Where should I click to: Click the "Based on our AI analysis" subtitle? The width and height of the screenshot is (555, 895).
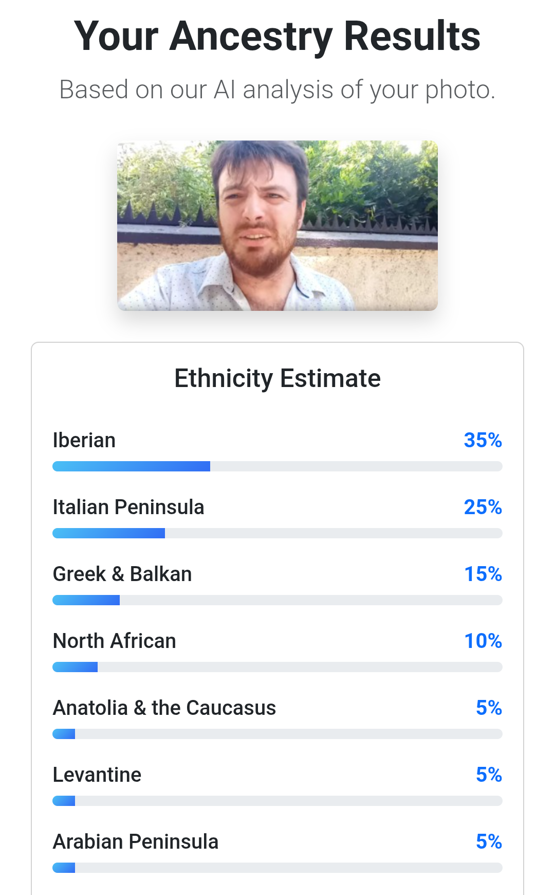(x=277, y=90)
